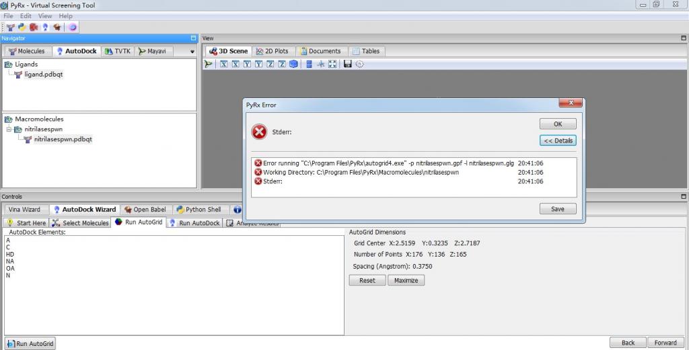Image resolution: width=689 pixels, height=350 pixels.
Task: Set isometric view with blue cube icon
Action: 293,64
